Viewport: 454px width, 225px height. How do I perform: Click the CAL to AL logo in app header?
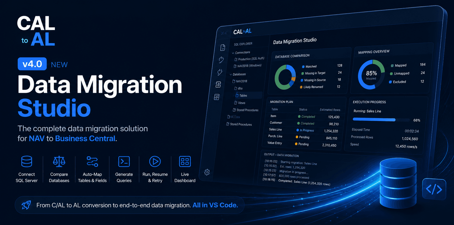[242, 31]
